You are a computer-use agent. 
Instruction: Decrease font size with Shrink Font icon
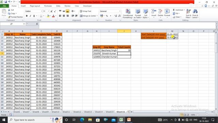point(55,11)
